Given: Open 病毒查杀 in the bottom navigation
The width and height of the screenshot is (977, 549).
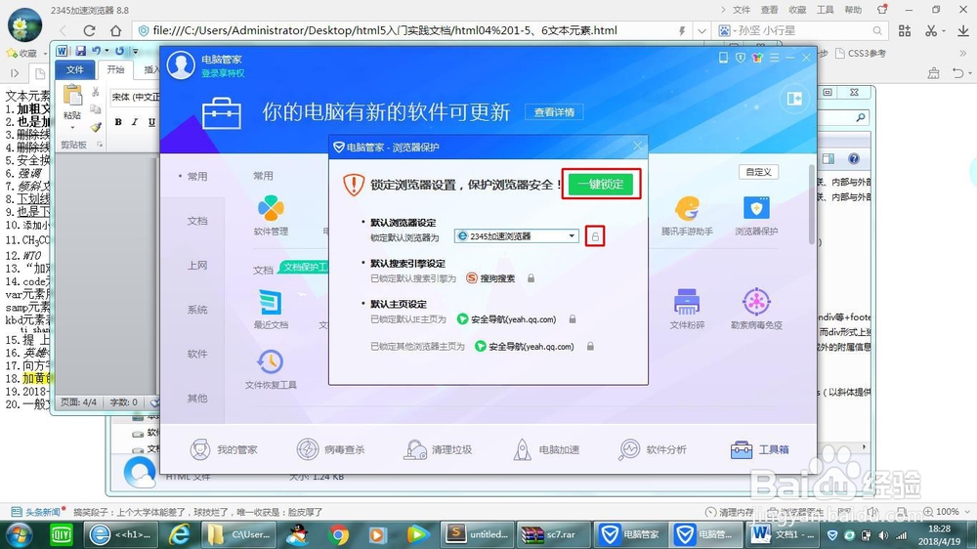Looking at the screenshot, I should coord(330,449).
